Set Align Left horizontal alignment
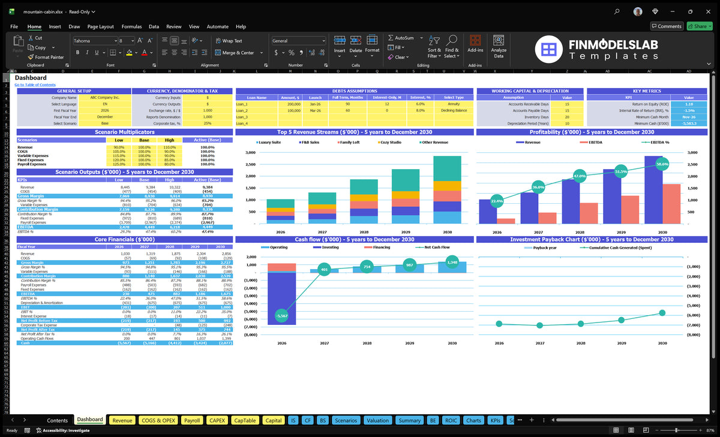Viewport: 720px width, 437px height. coord(164,53)
